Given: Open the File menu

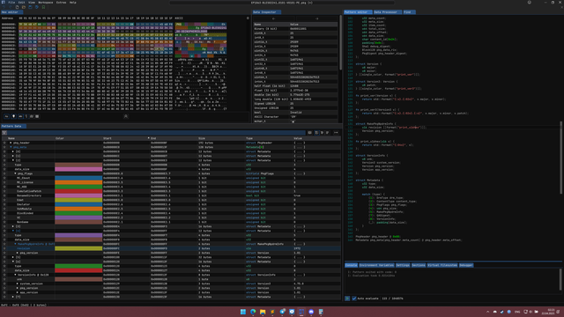Looking at the screenshot, I should click(x=11, y=3).
